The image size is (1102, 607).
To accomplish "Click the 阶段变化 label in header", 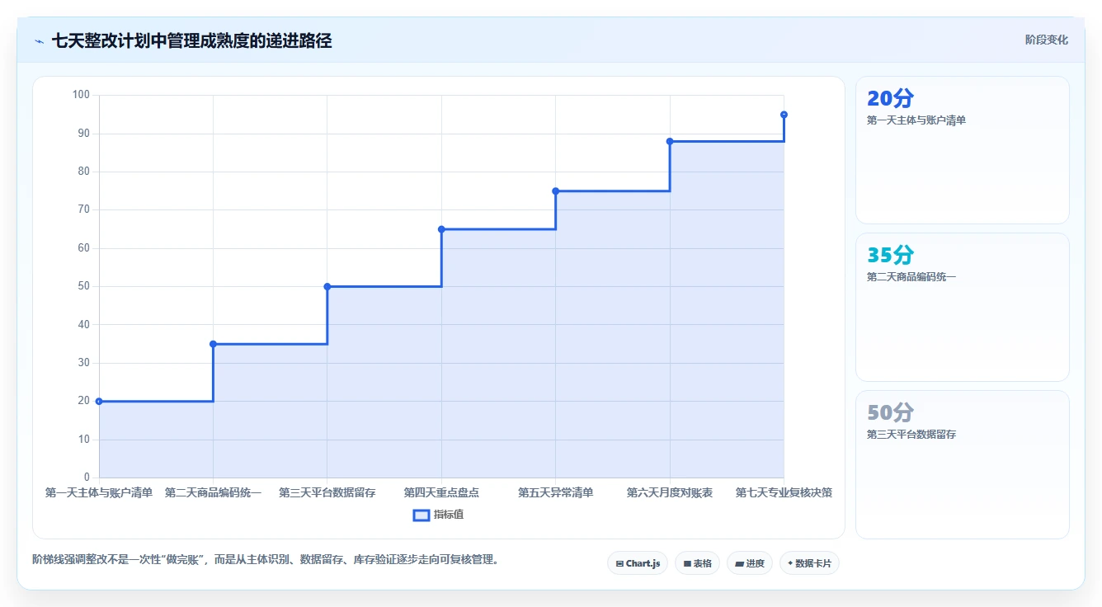I will [x=1046, y=40].
